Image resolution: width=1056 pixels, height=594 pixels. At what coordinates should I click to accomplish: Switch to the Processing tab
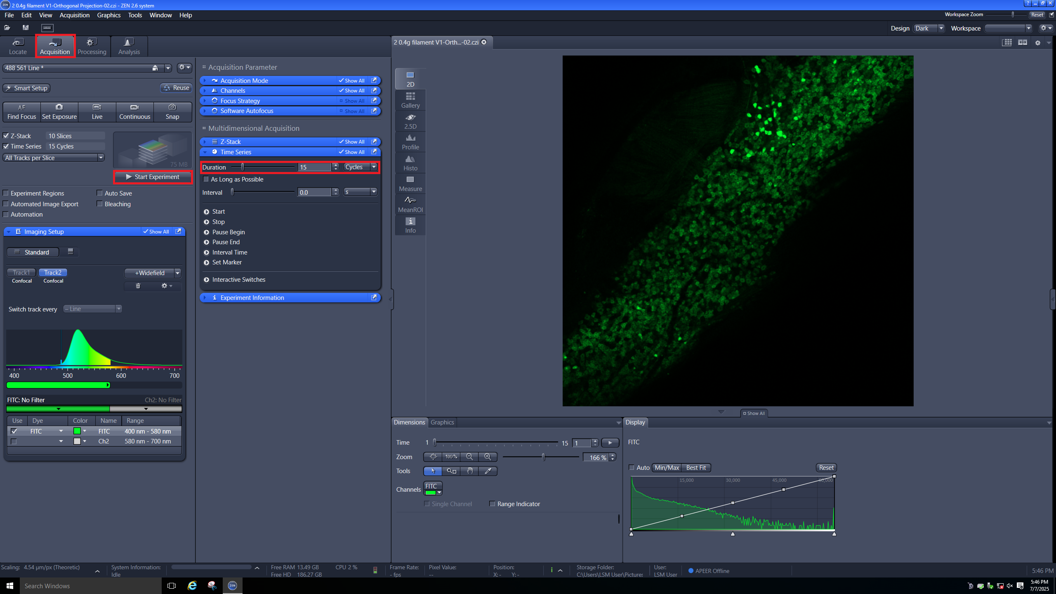pyautogui.click(x=92, y=46)
